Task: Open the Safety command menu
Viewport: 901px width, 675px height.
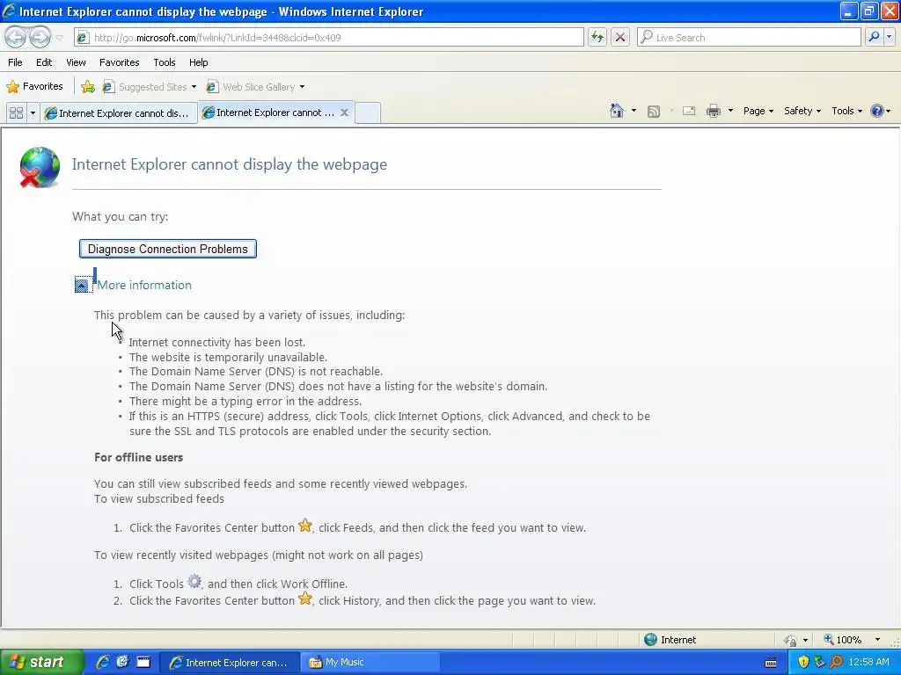Action: click(802, 111)
